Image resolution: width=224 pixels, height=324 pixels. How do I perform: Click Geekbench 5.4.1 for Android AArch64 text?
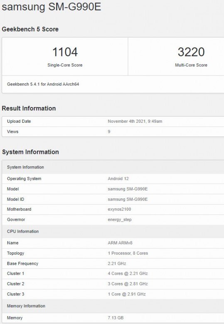click(x=43, y=84)
